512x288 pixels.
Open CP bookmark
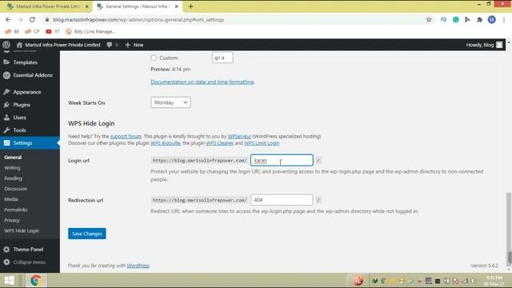click(x=32, y=31)
